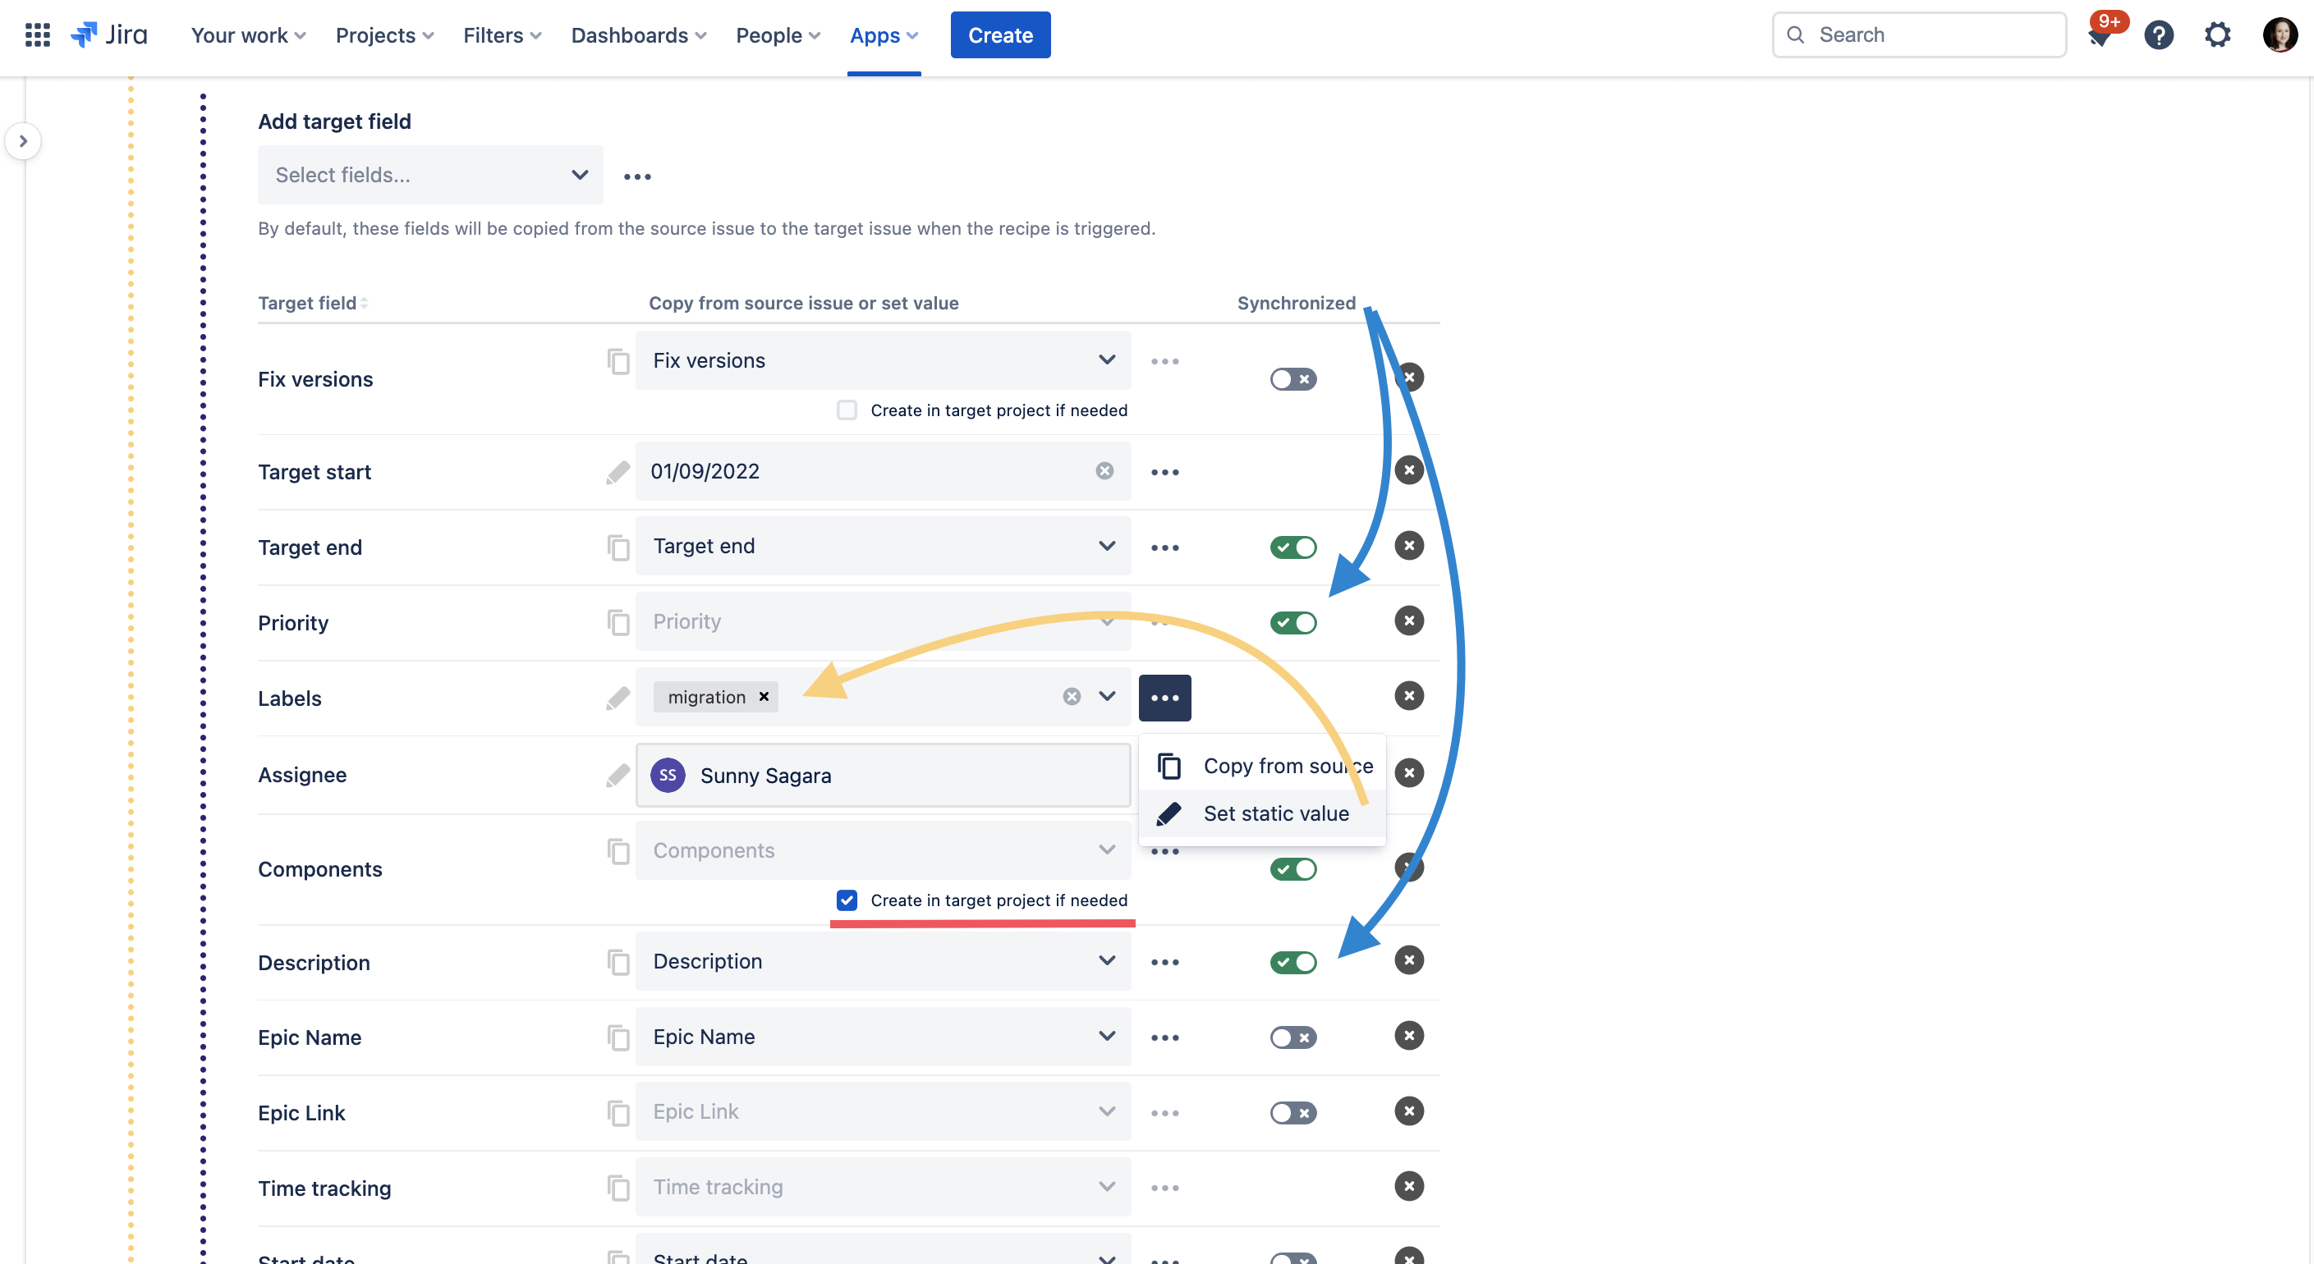
Task: Open more options for Target end row
Action: [x=1164, y=547]
